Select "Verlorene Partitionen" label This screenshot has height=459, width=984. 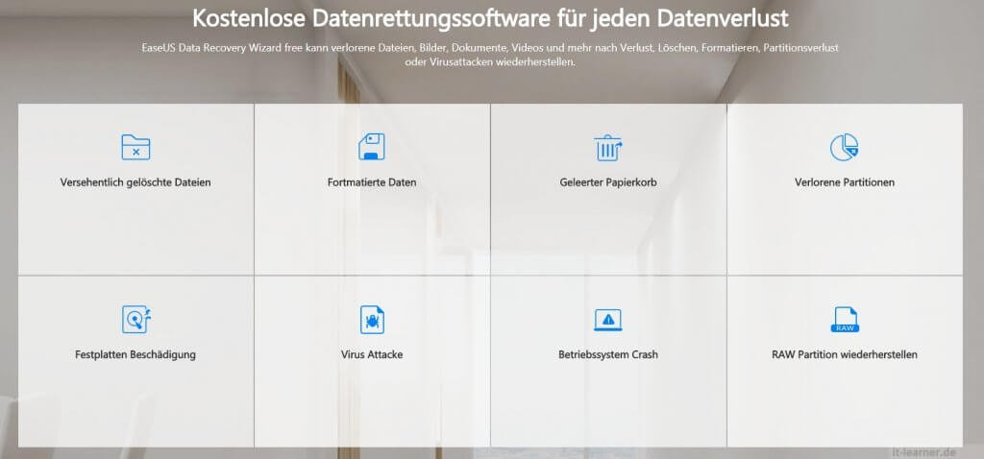coord(845,182)
